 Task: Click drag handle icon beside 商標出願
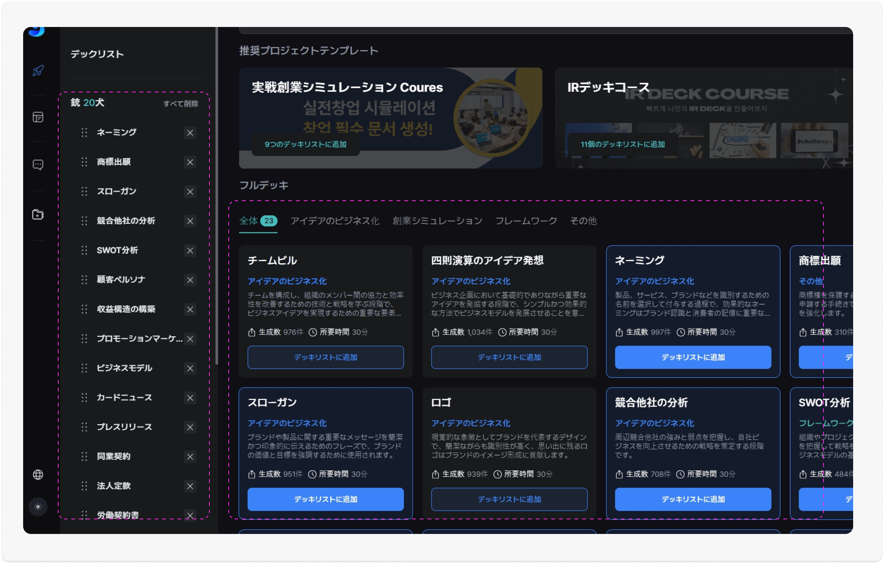pos(84,162)
